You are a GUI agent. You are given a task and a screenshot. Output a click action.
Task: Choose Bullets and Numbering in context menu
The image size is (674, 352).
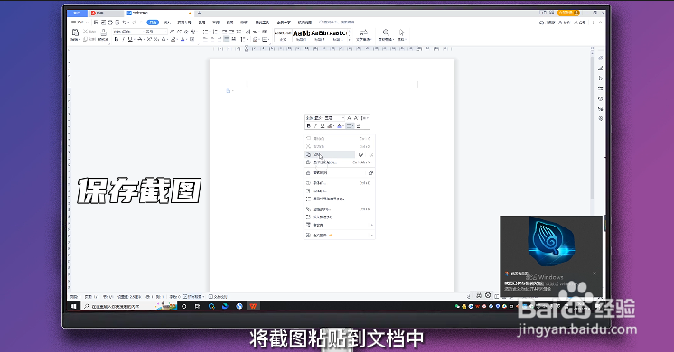point(339,199)
